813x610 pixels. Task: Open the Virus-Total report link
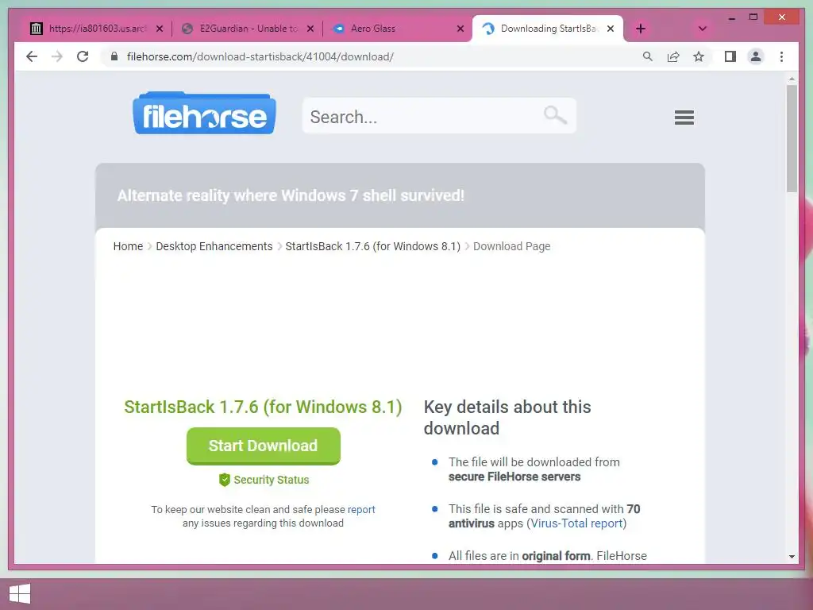point(576,523)
